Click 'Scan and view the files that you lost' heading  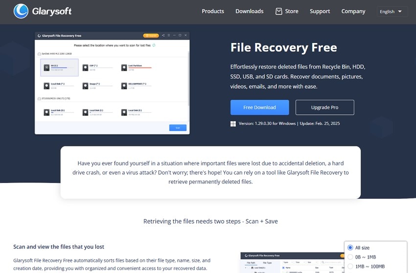59,247
